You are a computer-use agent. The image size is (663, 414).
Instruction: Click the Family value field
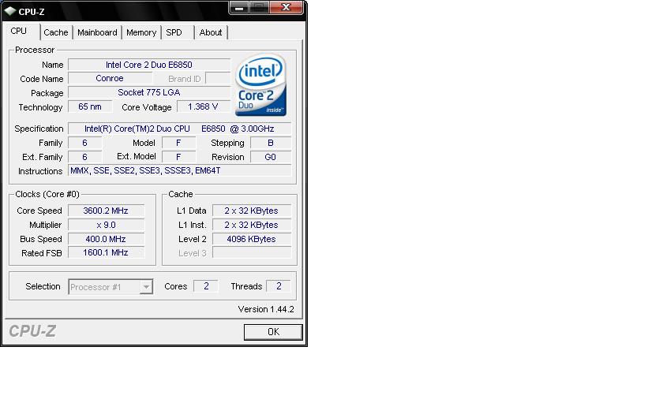(x=84, y=143)
